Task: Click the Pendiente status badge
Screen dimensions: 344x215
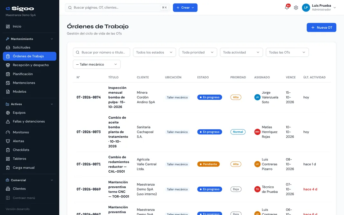Action: (208, 164)
